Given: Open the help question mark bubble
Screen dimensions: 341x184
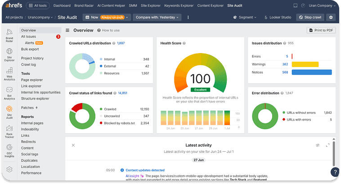Looking at the screenshot, I should (x=335, y=172).
